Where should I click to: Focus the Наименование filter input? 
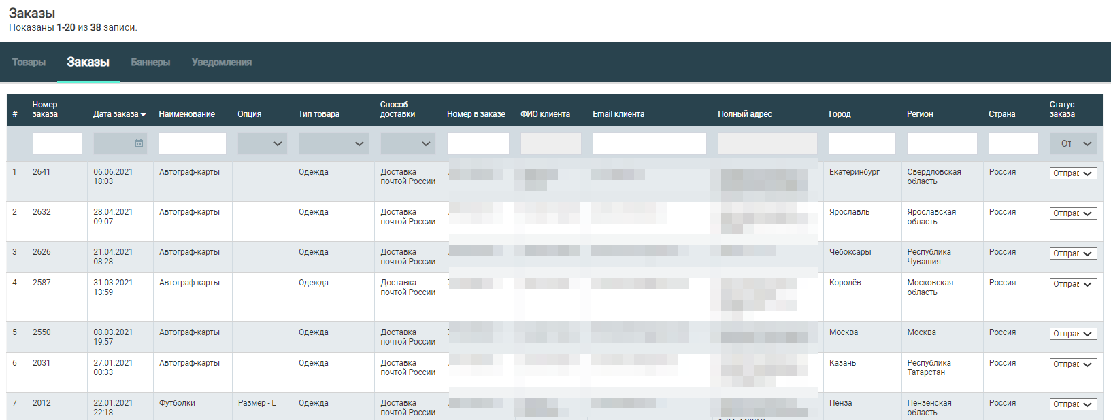[192, 143]
